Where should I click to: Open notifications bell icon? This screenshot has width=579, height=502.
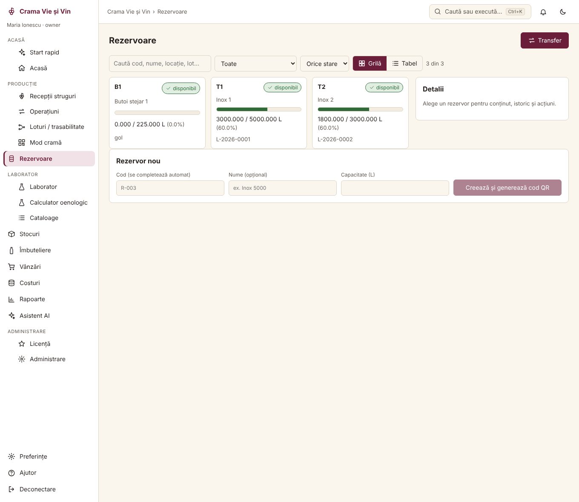click(x=543, y=12)
